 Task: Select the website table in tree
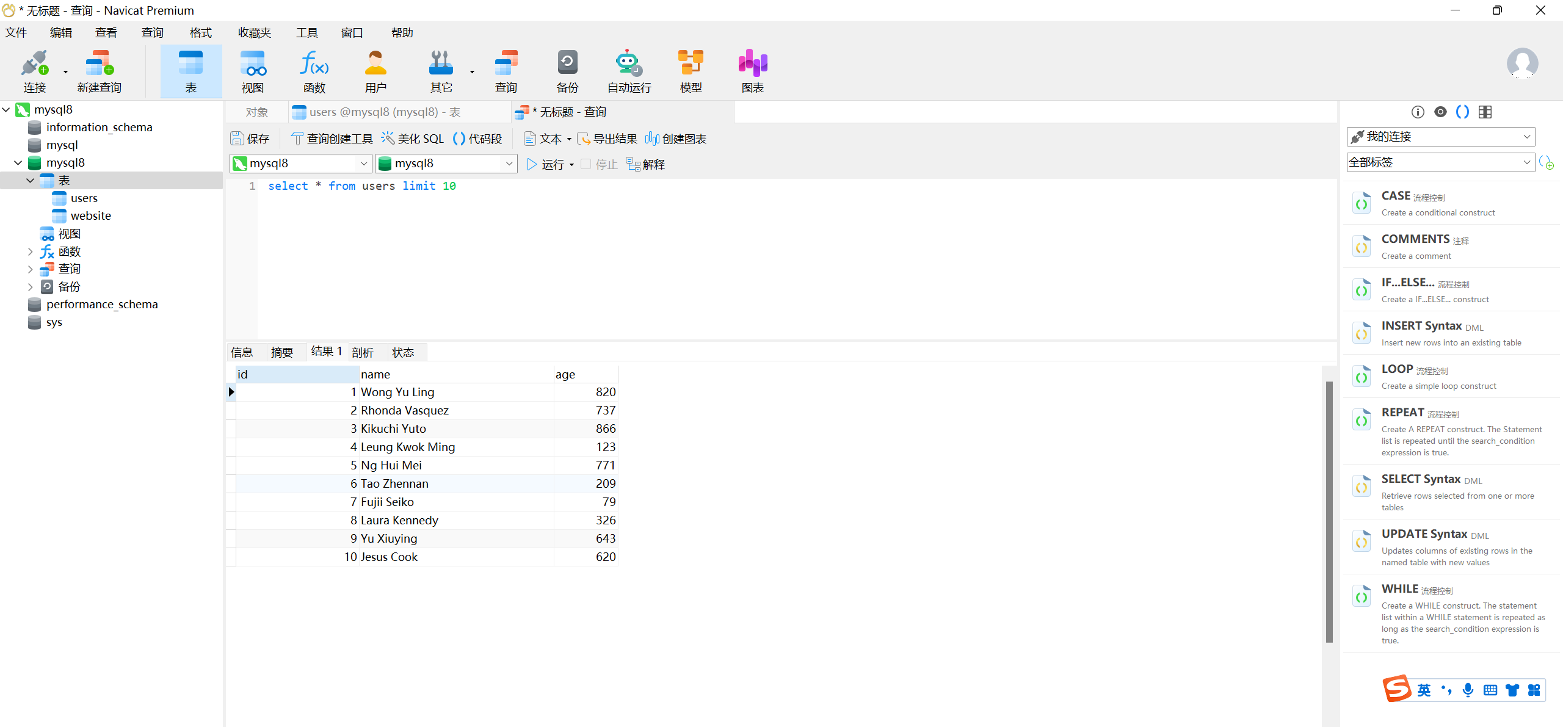pos(90,216)
